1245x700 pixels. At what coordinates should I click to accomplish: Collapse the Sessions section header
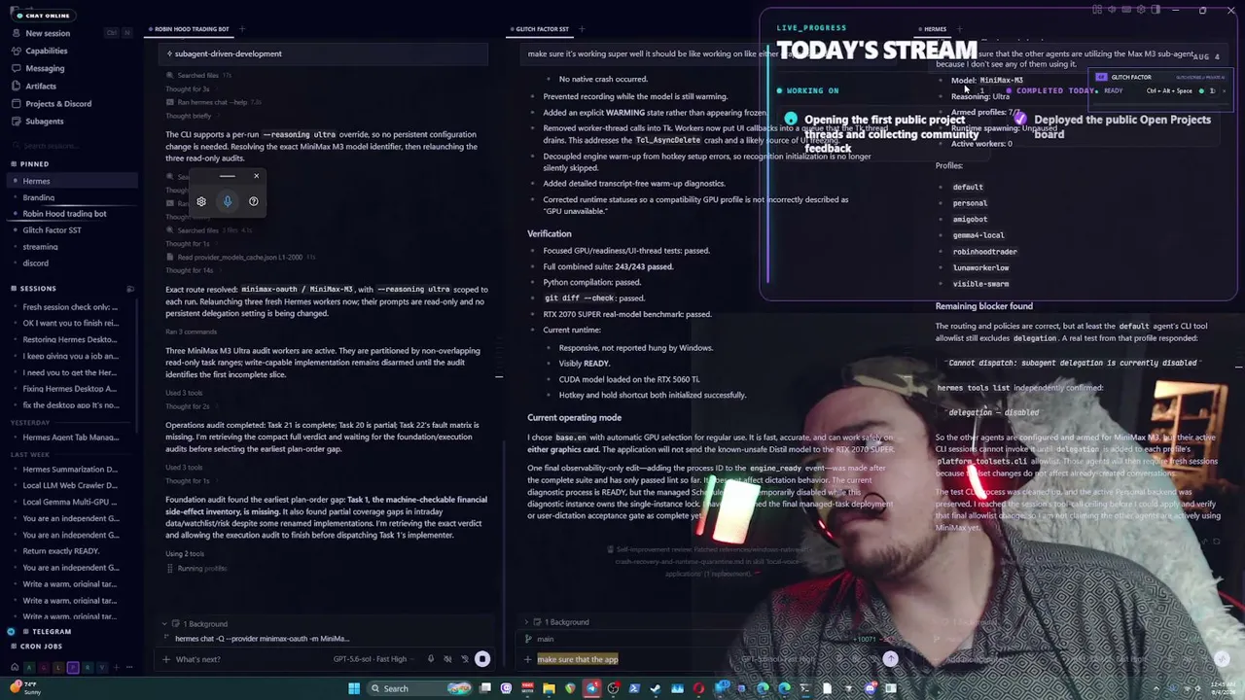tap(32, 289)
